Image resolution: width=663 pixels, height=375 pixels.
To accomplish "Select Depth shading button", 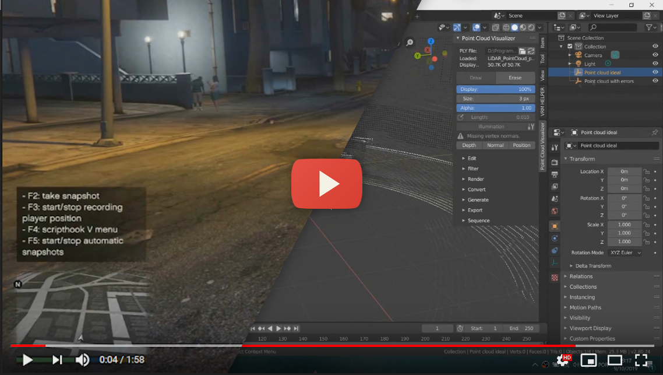I will point(469,145).
